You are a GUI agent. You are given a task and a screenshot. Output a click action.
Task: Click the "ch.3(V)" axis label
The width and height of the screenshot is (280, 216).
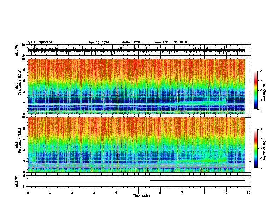[x=17, y=181]
